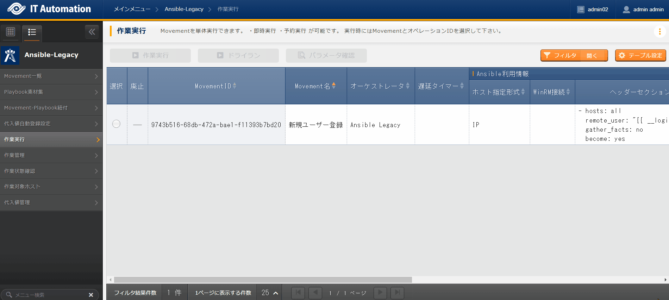Sort by MovementID column

(x=235, y=86)
